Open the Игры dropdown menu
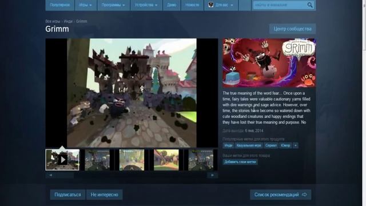Image resolution: width=366 pixels, height=206 pixels. click(85, 5)
